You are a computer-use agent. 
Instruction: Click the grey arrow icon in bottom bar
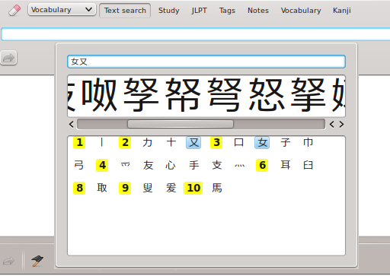(x=8, y=261)
